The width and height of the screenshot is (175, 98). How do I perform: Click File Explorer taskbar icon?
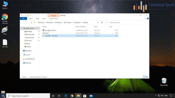[78, 96]
